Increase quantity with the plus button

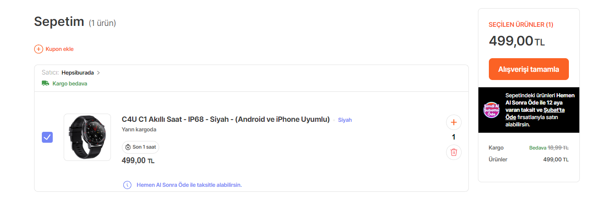point(453,122)
